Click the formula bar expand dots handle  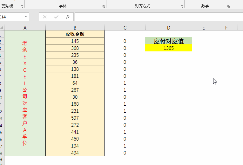34,17
